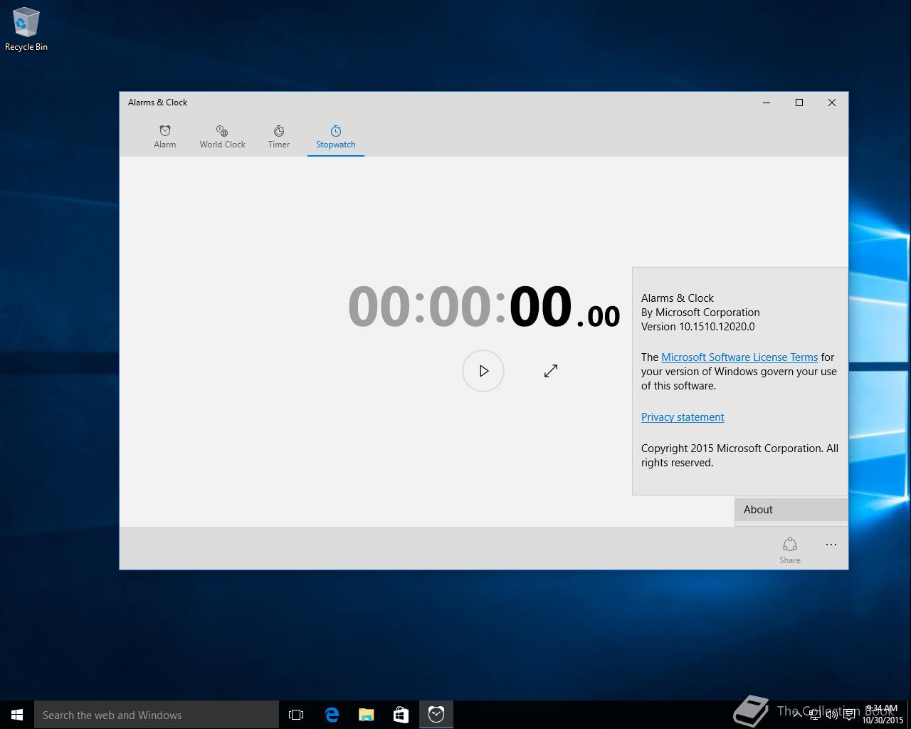The width and height of the screenshot is (911, 729).
Task: Click the Search the web and Windows box
Action: (157, 715)
